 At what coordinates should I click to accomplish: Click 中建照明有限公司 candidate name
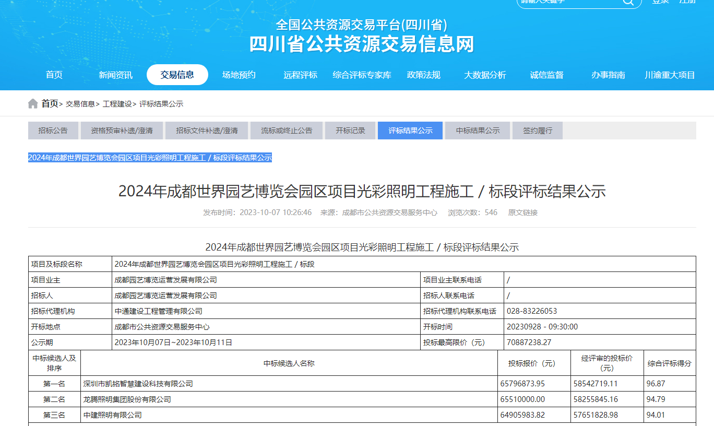pyautogui.click(x=113, y=415)
